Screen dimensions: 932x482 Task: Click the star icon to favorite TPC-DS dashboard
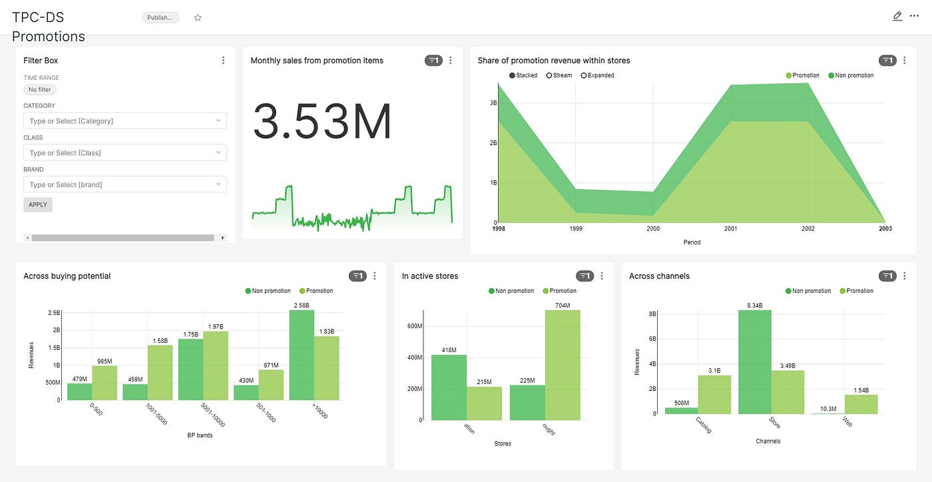pos(198,17)
